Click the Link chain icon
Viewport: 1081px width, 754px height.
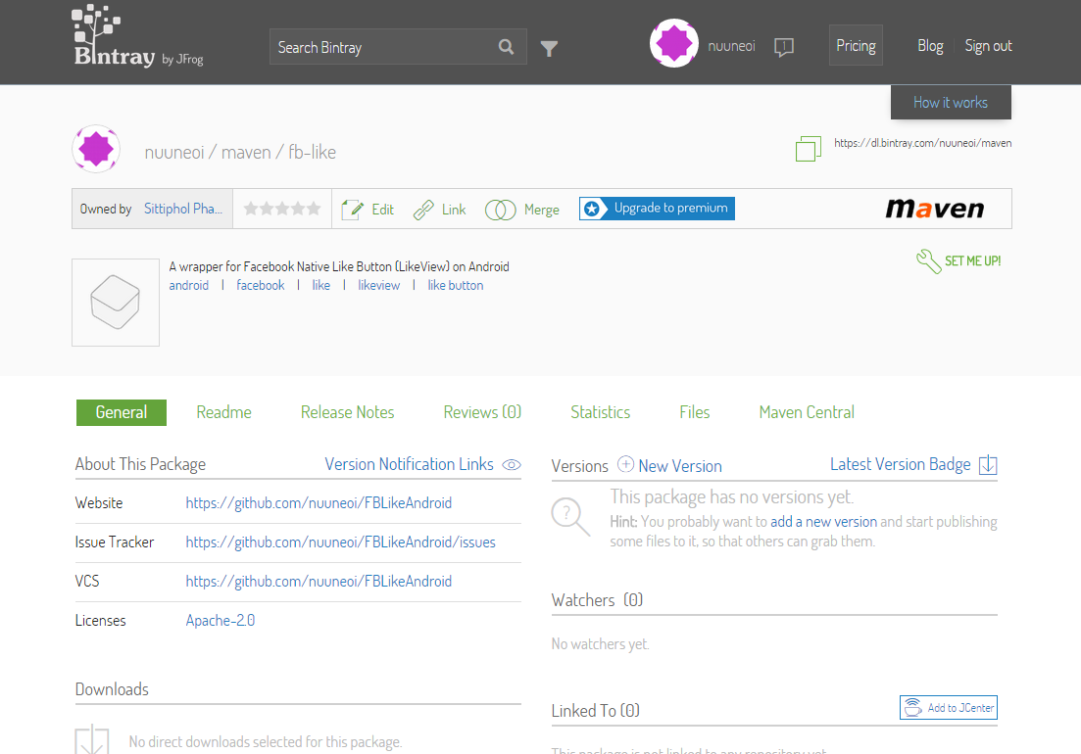(423, 210)
